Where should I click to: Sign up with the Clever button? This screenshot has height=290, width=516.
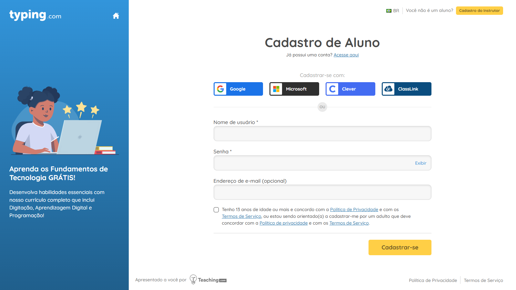click(350, 89)
